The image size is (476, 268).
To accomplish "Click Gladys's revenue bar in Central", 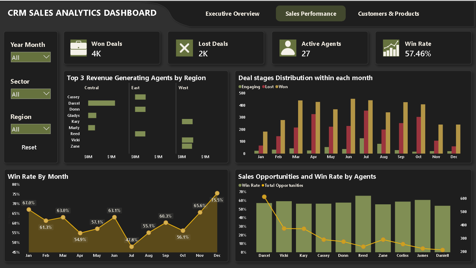I will point(92,115).
